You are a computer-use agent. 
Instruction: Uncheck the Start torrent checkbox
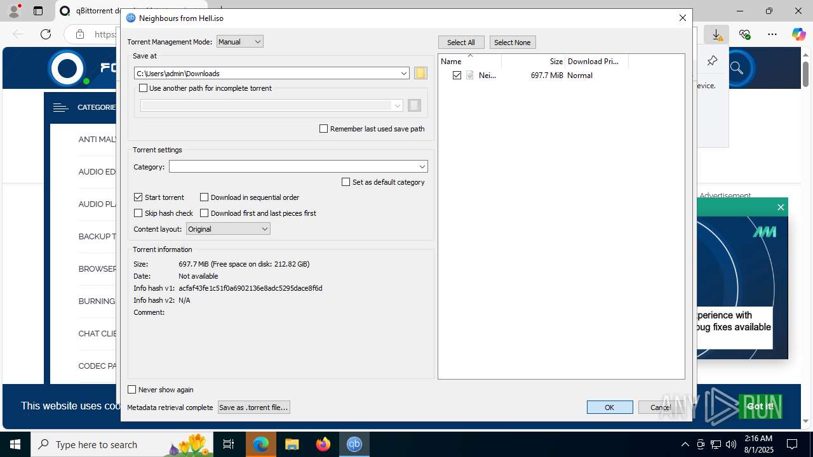(x=138, y=197)
